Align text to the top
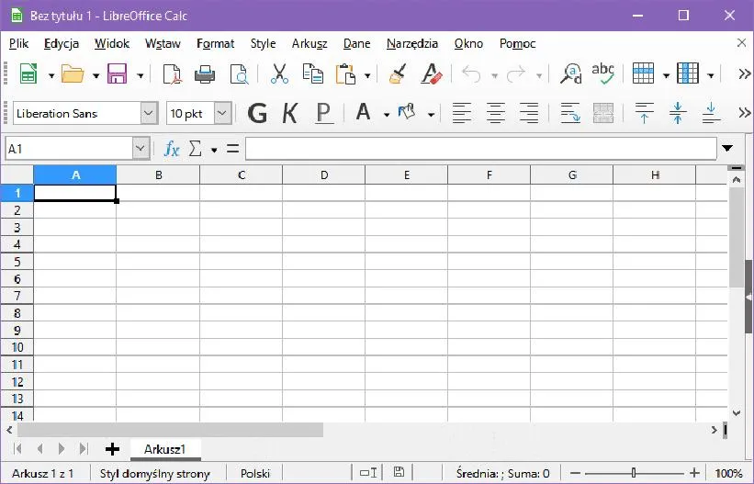This screenshot has width=754, height=484. pos(645,114)
